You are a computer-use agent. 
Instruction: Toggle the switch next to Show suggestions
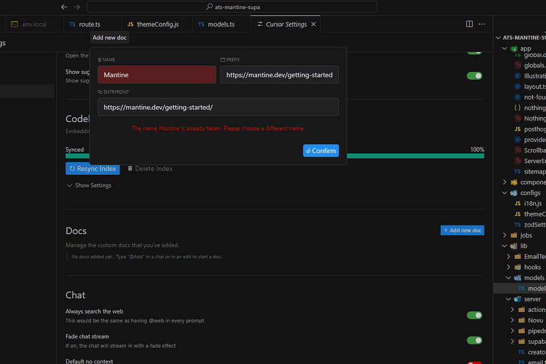[474, 76]
